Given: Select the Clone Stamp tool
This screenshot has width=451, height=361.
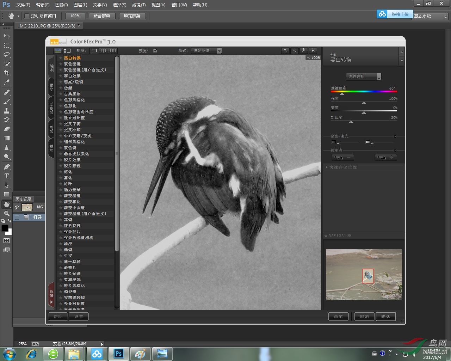Looking at the screenshot, I should [x=7, y=111].
